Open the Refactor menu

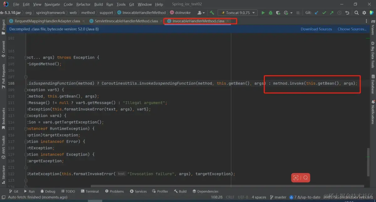(83, 4)
